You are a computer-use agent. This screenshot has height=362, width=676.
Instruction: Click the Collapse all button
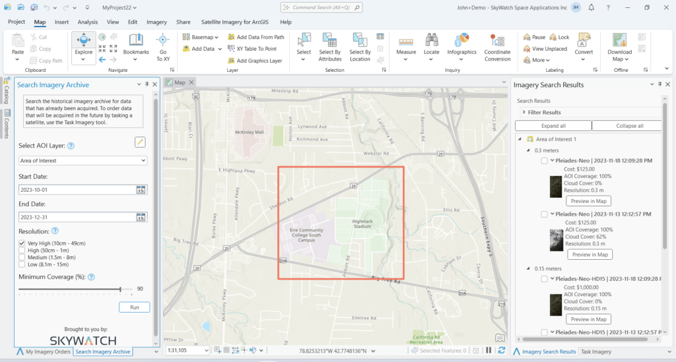(x=626, y=125)
